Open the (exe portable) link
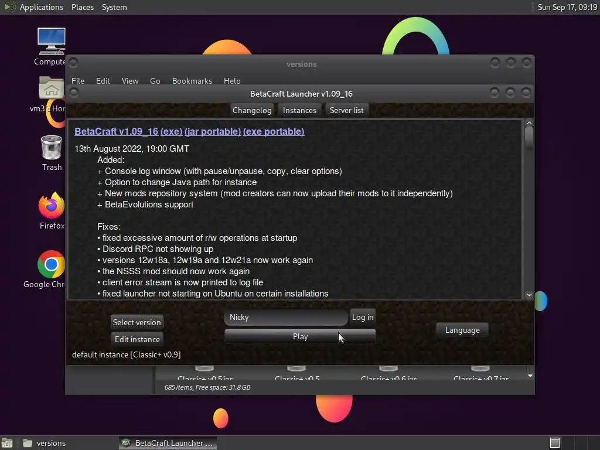 (274, 131)
